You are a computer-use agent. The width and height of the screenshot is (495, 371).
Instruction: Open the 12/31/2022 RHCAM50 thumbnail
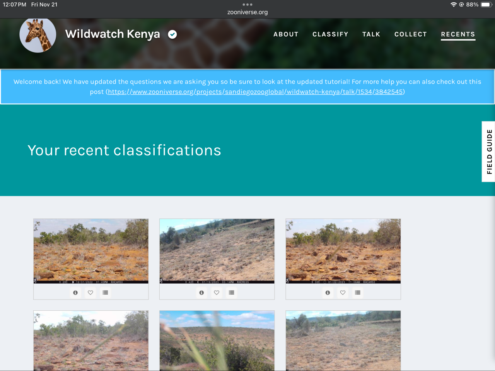point(91,251)
